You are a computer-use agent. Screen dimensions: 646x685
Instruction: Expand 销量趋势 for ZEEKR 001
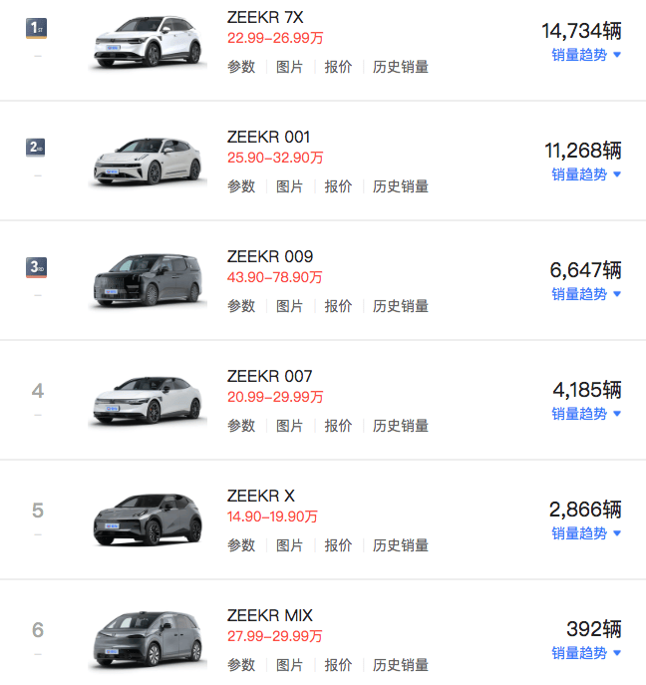586,174
